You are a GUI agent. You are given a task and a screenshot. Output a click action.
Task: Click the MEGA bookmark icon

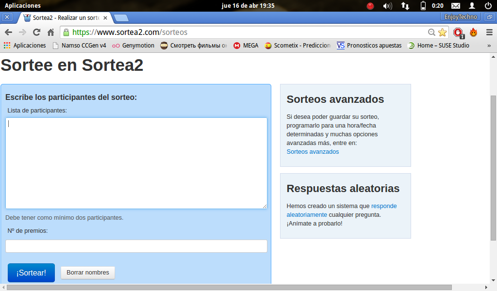tap(237, 45)
